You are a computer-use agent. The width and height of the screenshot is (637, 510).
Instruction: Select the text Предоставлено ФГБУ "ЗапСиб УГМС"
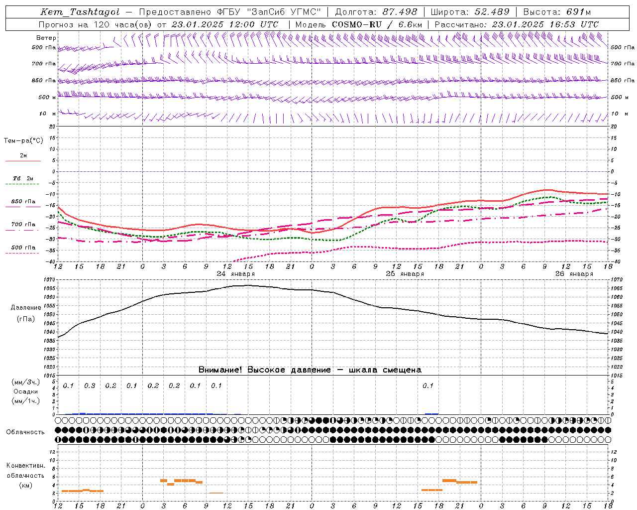click(230, 12)
